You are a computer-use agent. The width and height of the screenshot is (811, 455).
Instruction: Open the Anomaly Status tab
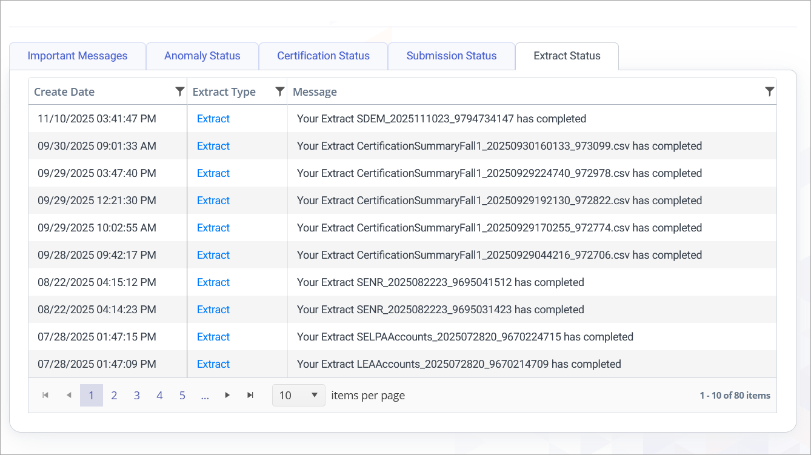click(202, 56)
